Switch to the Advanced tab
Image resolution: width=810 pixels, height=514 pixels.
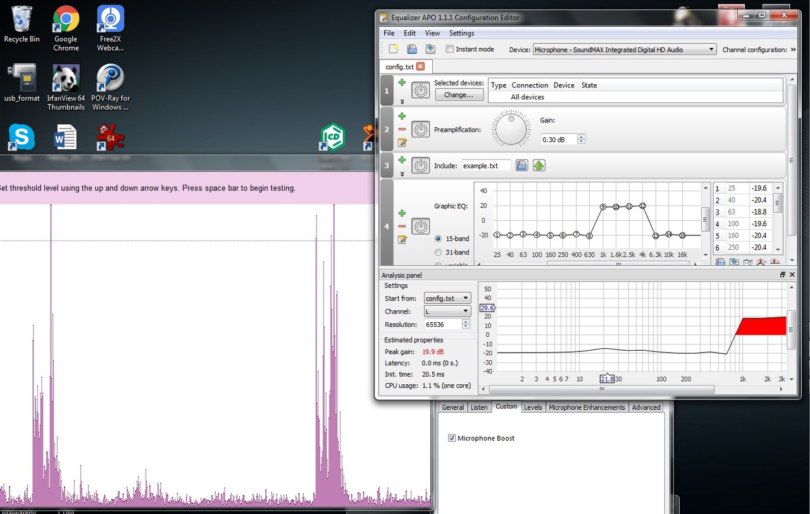[646, 408]
